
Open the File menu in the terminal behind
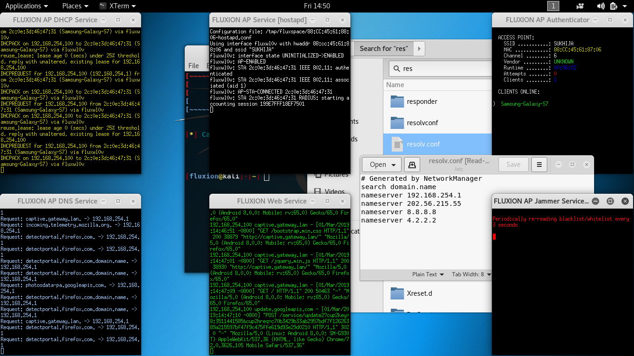point(194,66)
